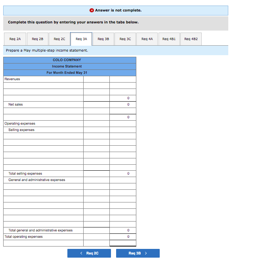Click the Total operating expenses row label
Viewport: 279px width, 262px height.
[x=24, y=237]
